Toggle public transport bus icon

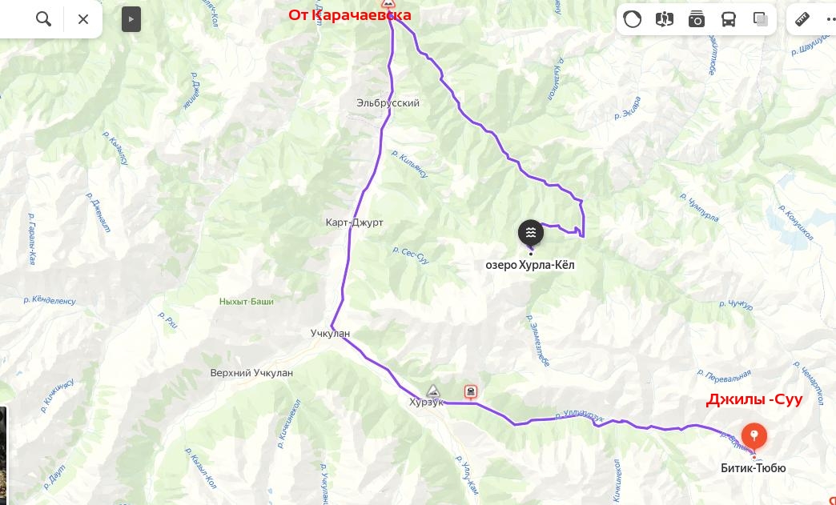(x=729, y=20)
